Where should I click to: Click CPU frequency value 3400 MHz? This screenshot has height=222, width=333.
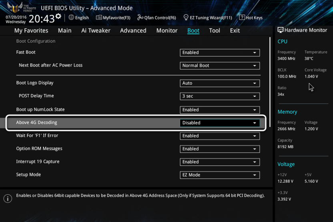pyautogui.click(x=286, y=58)
